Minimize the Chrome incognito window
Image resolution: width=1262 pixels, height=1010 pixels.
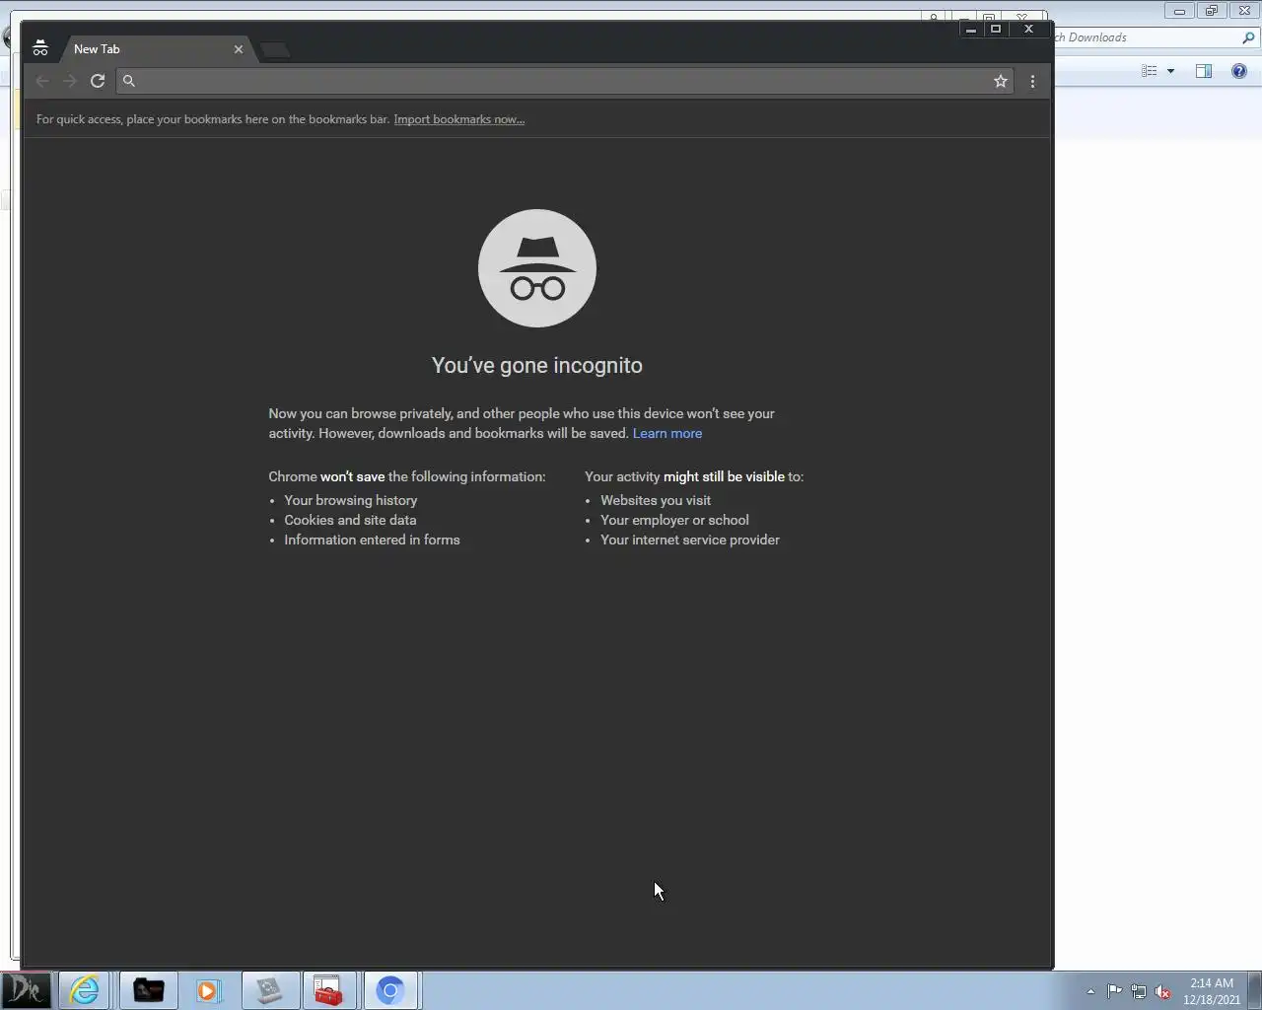tap(970, 30)
